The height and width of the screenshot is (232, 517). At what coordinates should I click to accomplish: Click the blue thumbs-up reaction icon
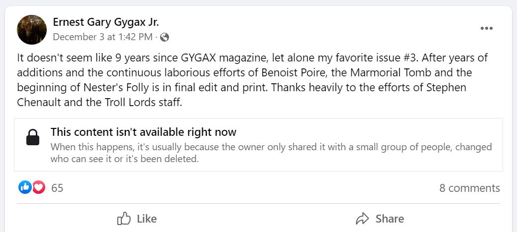pyautogui.click(x=25, y=187)
